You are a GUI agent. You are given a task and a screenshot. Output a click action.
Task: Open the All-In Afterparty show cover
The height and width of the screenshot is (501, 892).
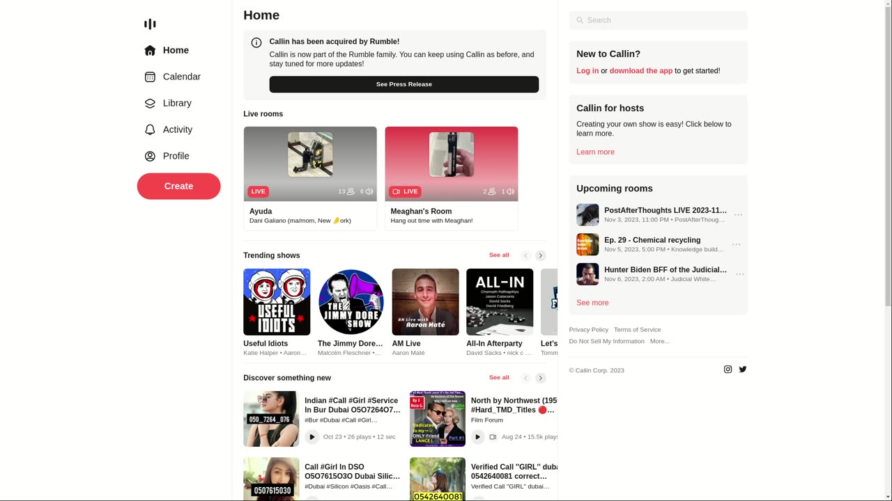click(x=500, y=302)
